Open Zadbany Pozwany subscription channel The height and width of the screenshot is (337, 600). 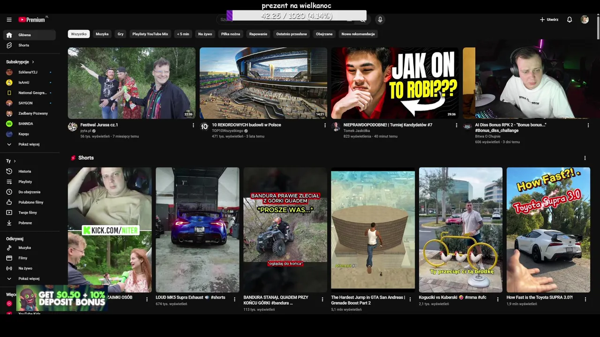(29, 113)
